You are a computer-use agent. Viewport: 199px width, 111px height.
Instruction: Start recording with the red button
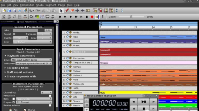[92, 17]
